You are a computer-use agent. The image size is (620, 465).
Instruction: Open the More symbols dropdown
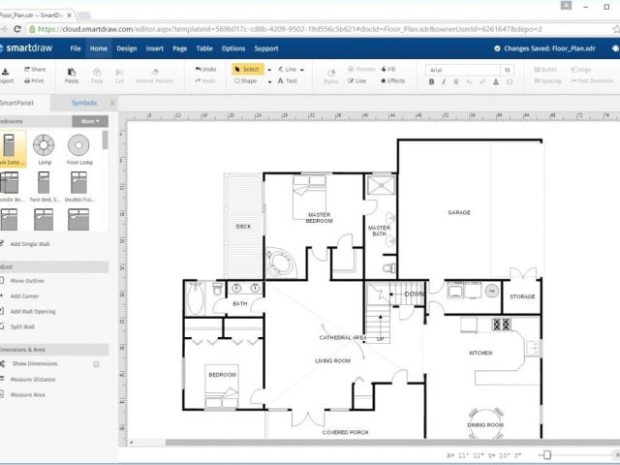(x=88, y=121)
